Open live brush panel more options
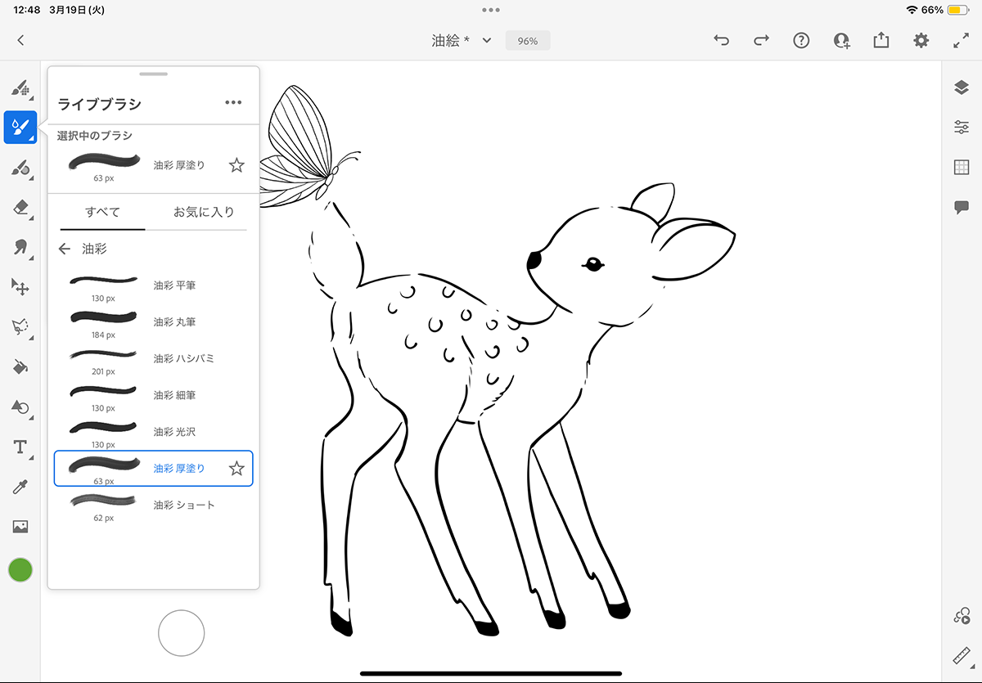The width and height of the screenshot is (982, 683). click(233, 102)
